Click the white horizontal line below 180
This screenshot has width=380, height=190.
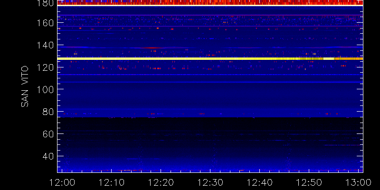tap(210, 5)
